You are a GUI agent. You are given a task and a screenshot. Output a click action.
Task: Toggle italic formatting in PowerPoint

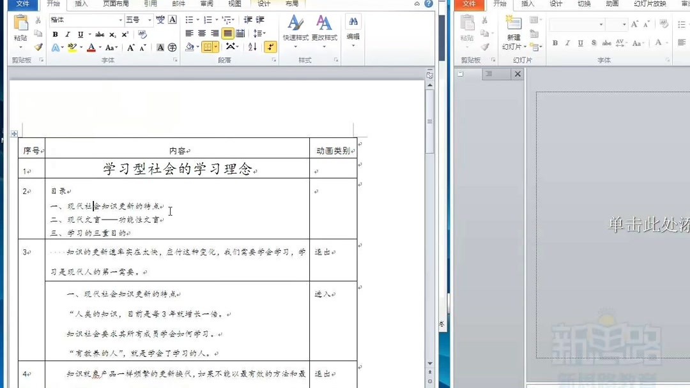[x=567, y=43]
